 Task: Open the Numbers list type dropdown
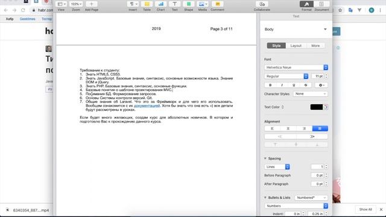(296, 206)
